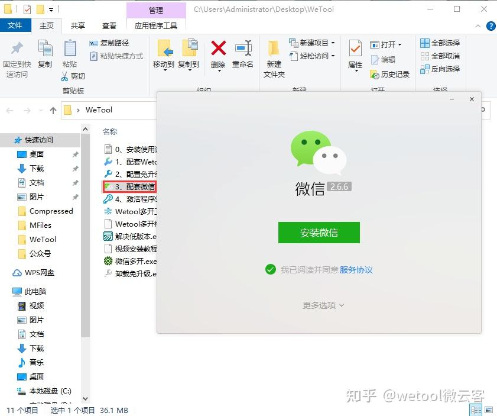The height and width of the screenshot is (416, 497).
Task: Open the 文件 menu
Action: point(16,25)
